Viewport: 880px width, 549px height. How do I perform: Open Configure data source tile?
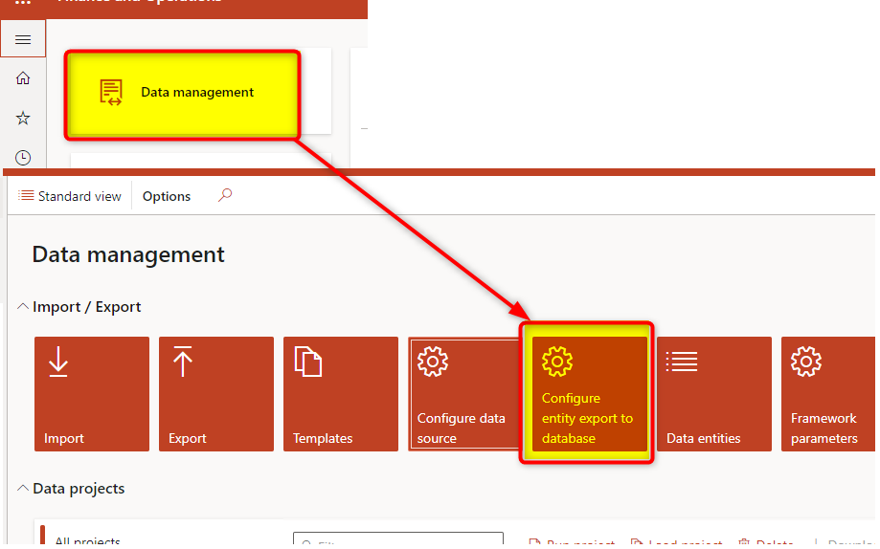point(464,394)
